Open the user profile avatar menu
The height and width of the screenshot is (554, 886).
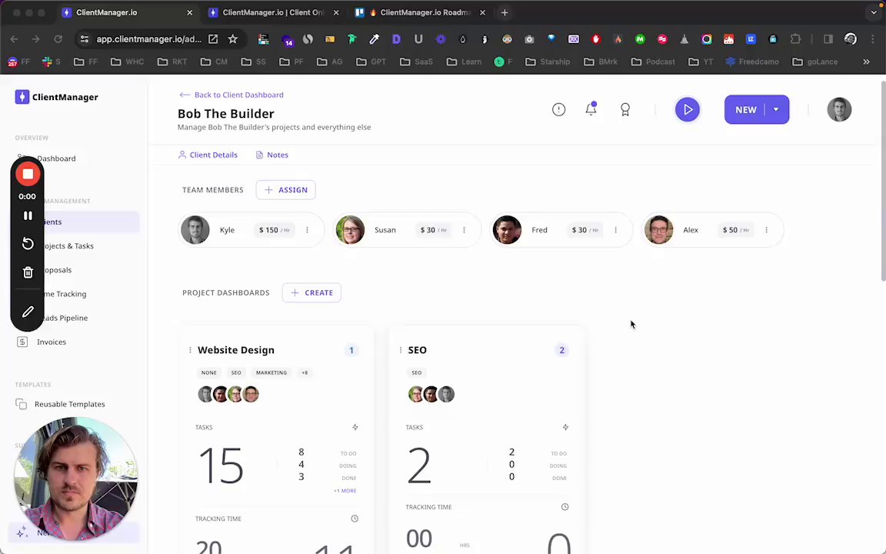[839, 110]
